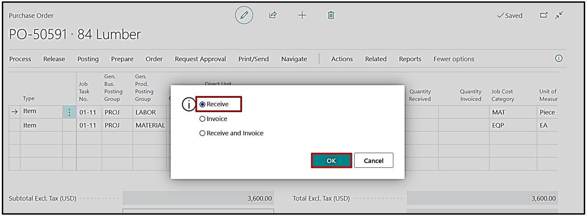The image size is (587, 216).
Task: Click the plus icon to create new
Action: tap(302, 15)
